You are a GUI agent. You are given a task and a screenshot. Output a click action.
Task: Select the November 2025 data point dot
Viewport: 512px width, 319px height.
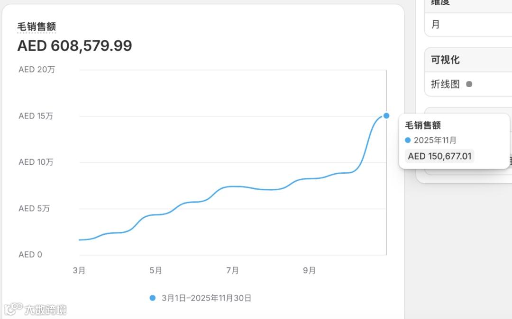pos(386,115)
